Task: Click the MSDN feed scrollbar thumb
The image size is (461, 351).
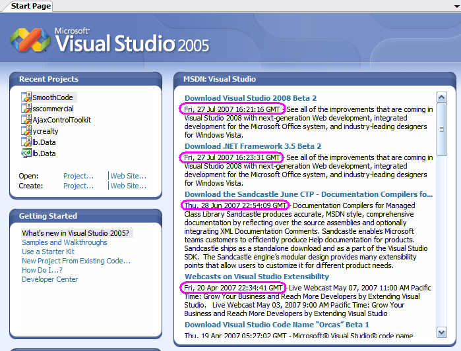Action: [442, 129]
